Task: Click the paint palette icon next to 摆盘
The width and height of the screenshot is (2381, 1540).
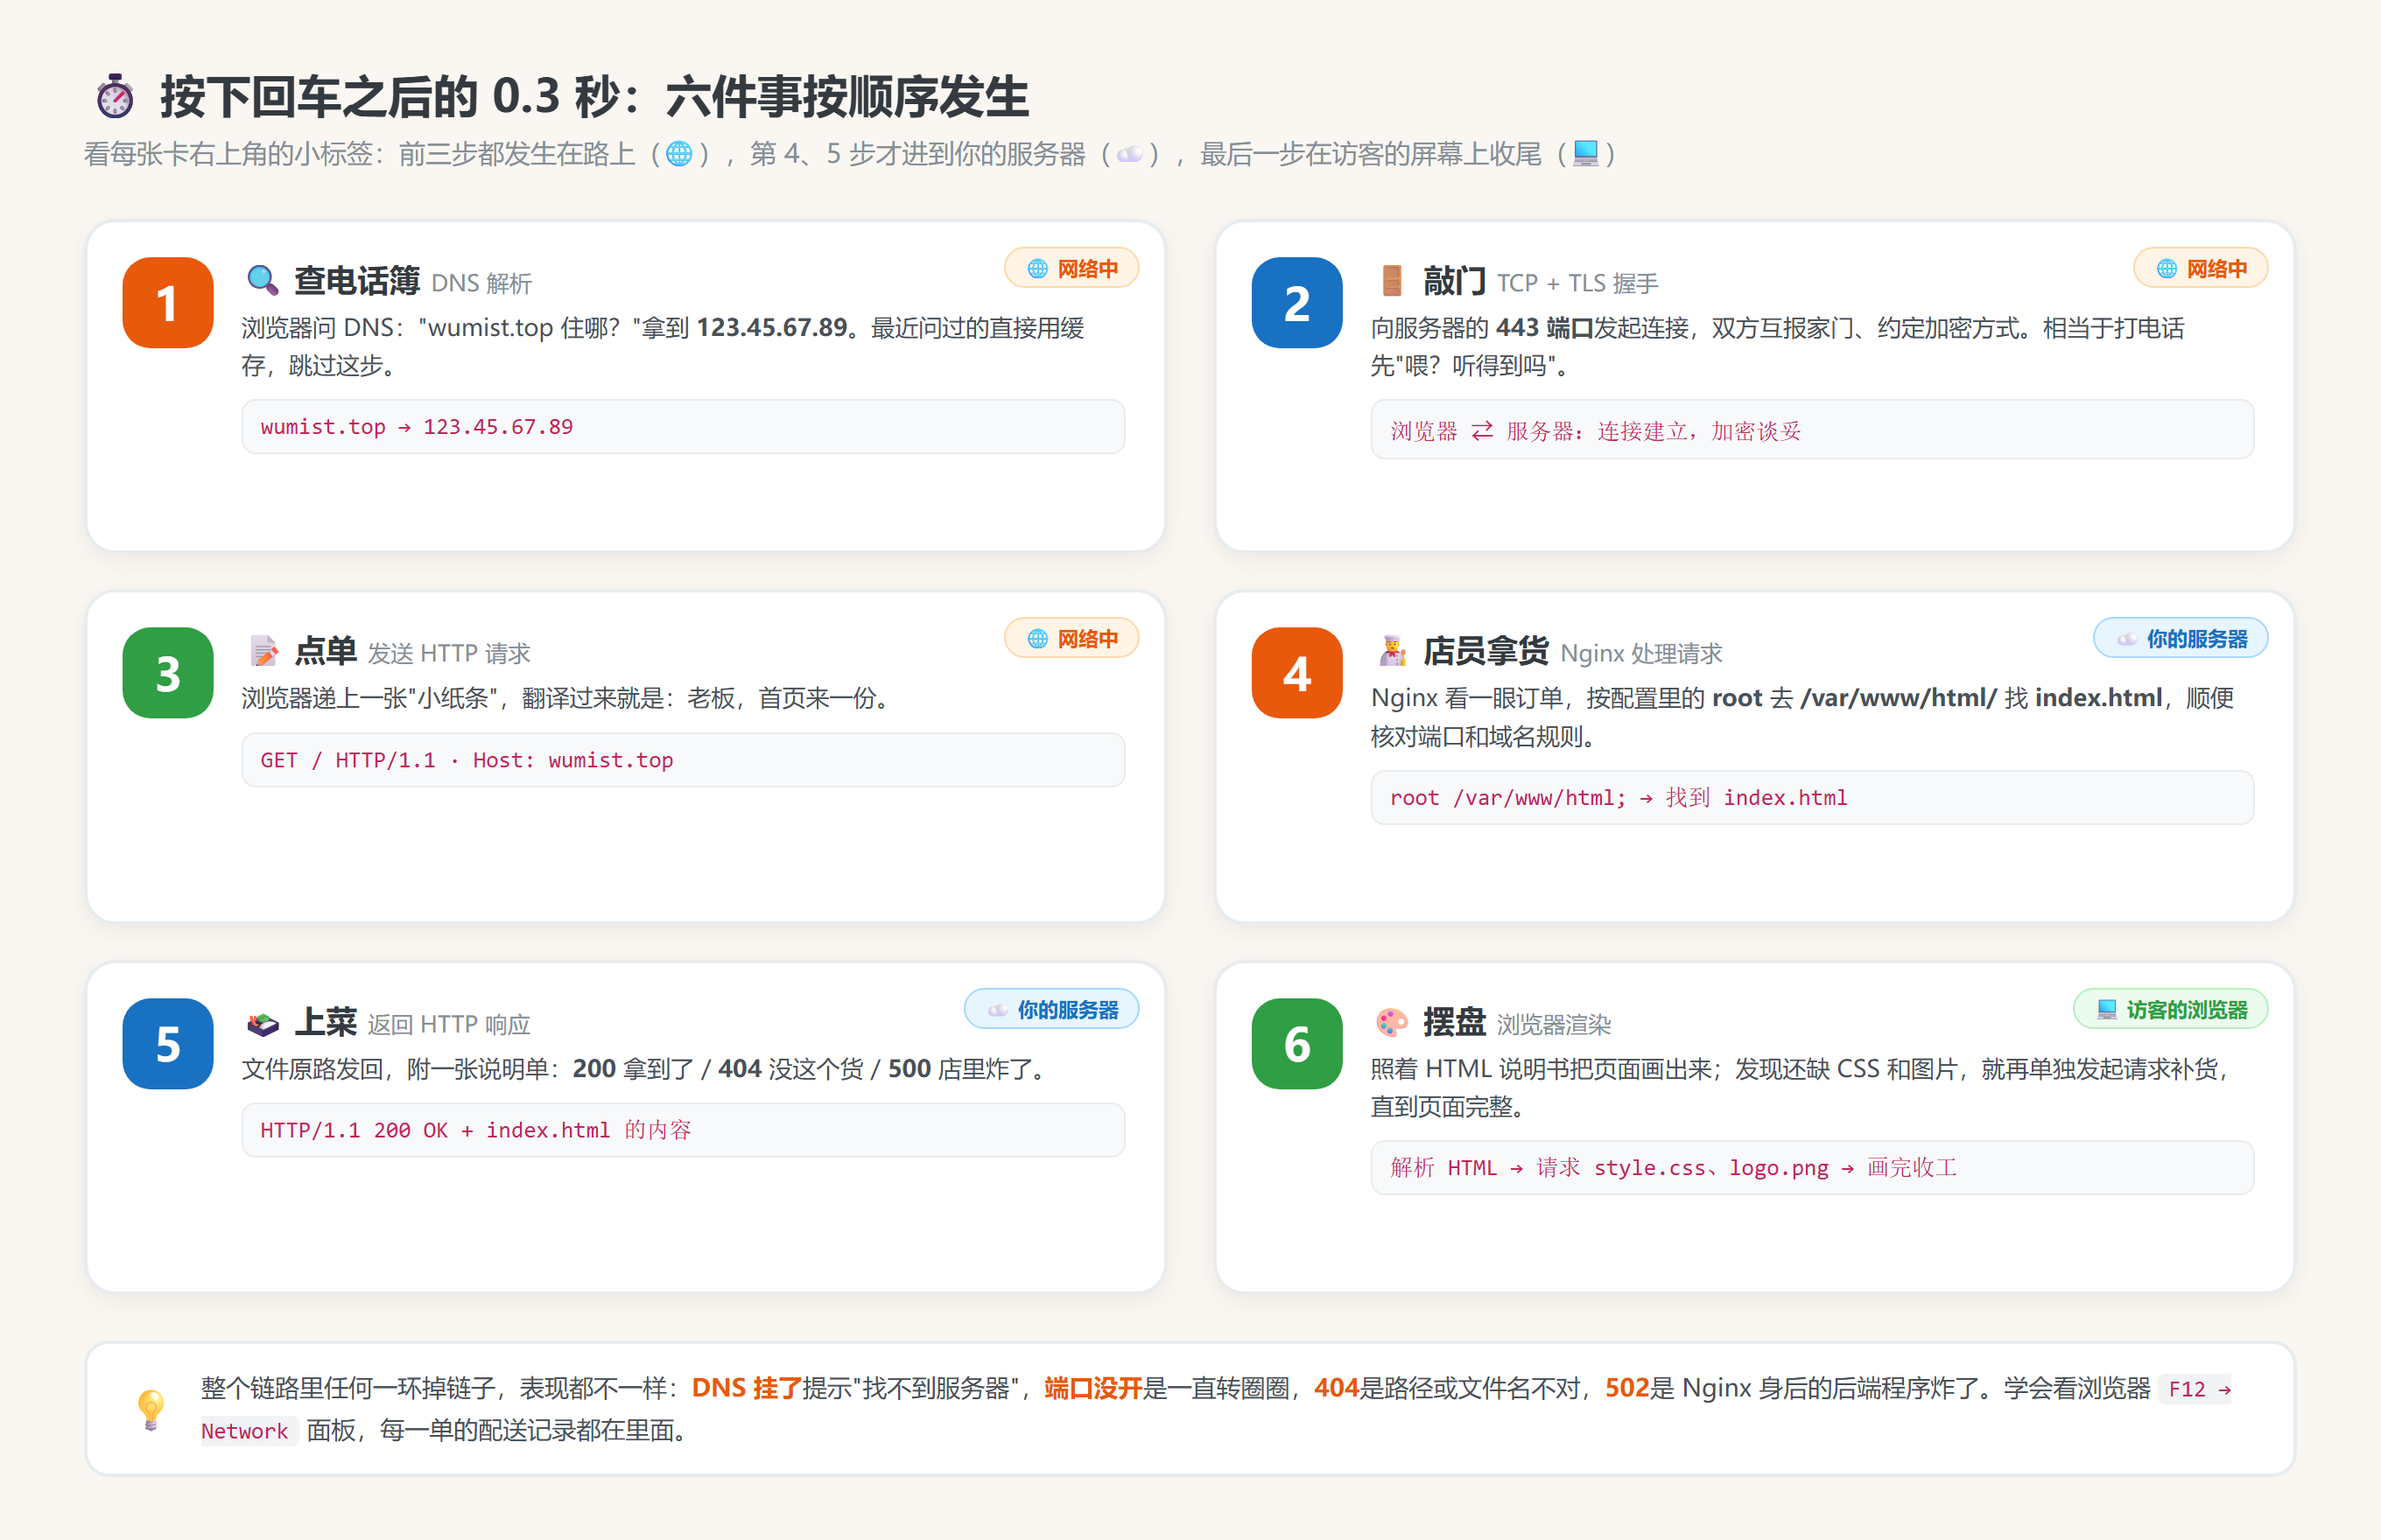Action: coord(1392,1023)
